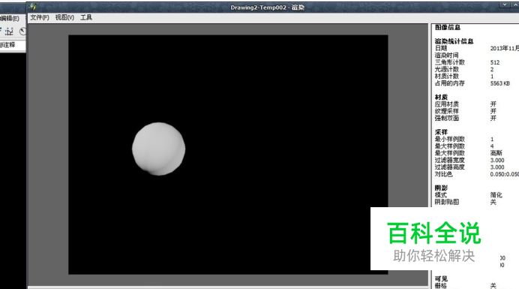Click the 开 value beside 强制双面
The image size is (519, 289).
coord(493,118)
